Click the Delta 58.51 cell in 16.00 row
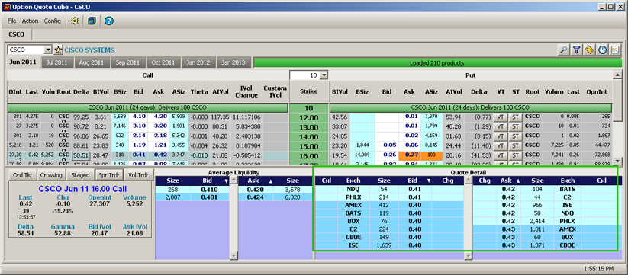The width and height of the screenshot is (628, 275). (x=81, y=156)
